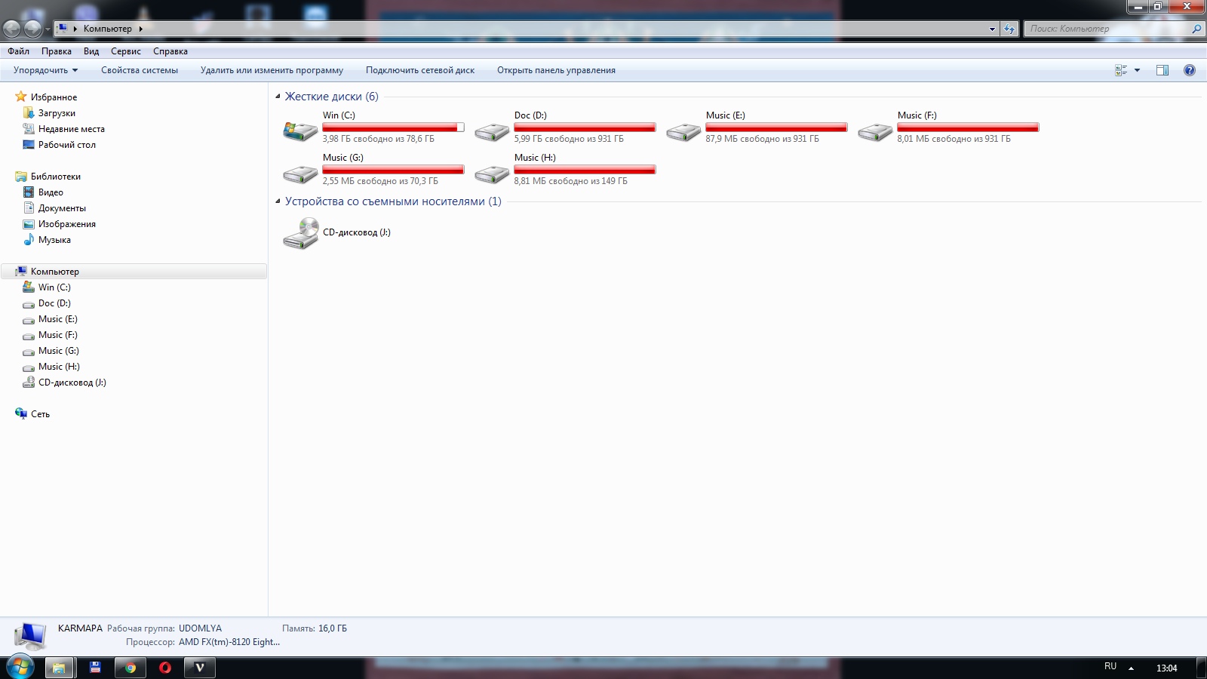Open Google Chrome from the taskbar

pyautogui.click(x=130, y=668)
